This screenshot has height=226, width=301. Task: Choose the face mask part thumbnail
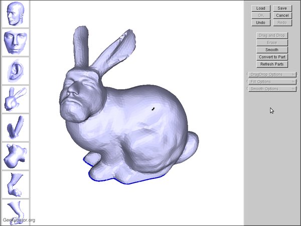(16, 43)
